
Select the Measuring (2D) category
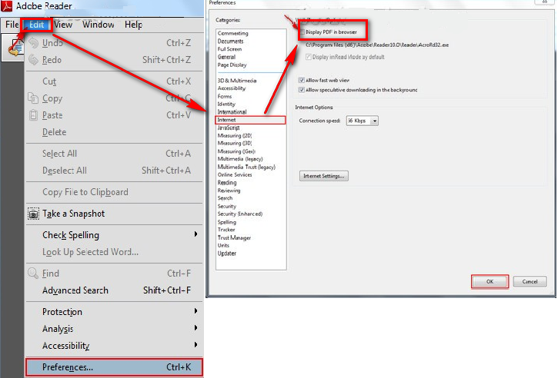tap(235, 136)
